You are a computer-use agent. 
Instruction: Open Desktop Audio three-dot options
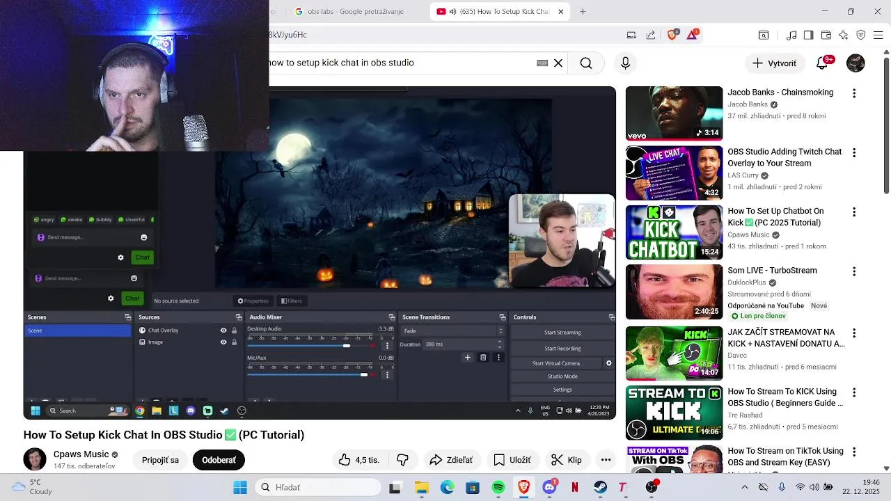coord(387,346)
